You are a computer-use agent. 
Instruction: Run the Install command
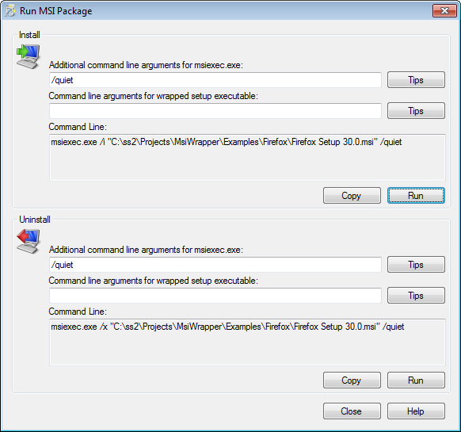click(x=416, y=196)
